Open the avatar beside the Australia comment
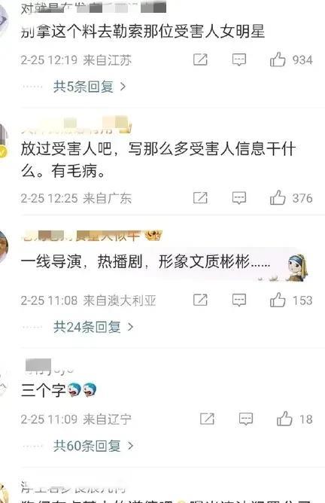Screen dimensions: 325x503 [3, 248]
